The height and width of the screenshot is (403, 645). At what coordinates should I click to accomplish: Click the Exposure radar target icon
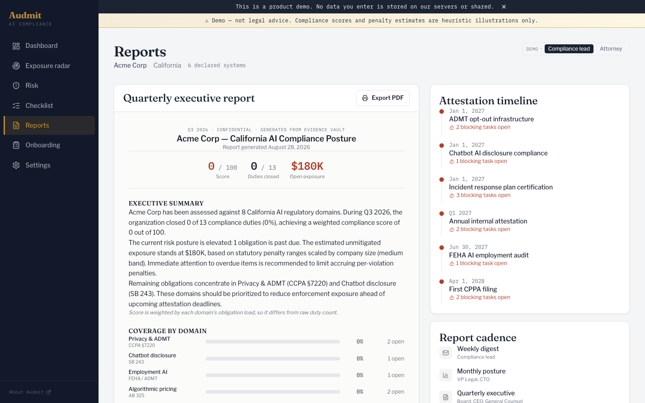pyautogui.click(x=16, y=66)
